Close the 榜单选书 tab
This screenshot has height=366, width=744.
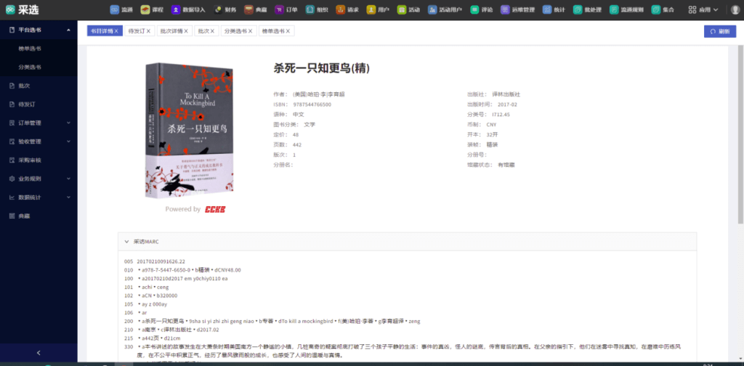pos(288,31)
